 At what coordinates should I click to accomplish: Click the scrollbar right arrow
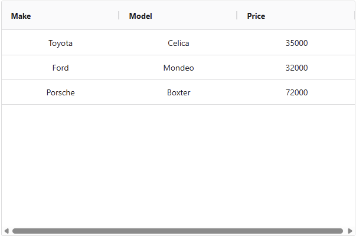[350, 231]
